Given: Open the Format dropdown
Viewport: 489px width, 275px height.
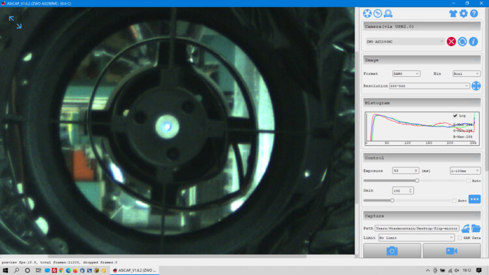Looking at the screenshot, I should click(x=406, y=74).
